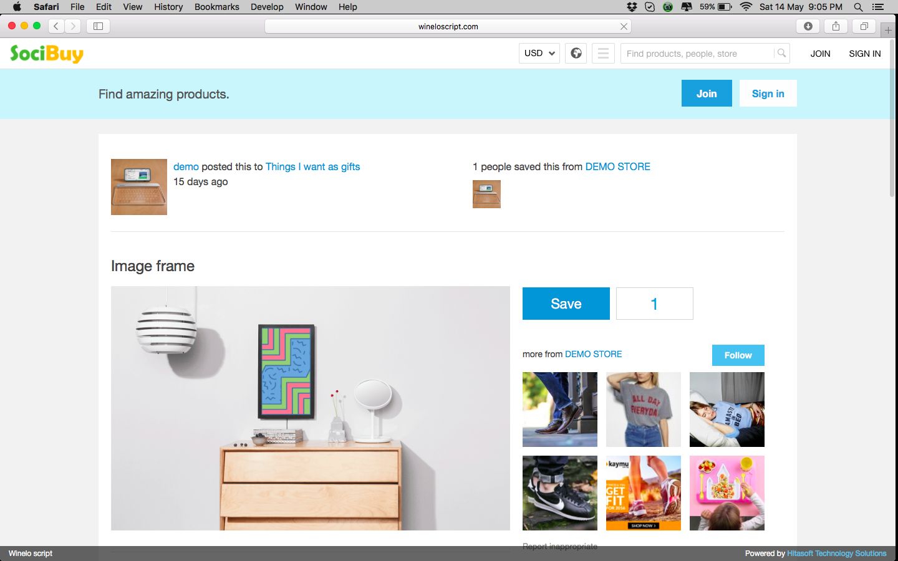The image size is (898, 561).
Task: Open the Nike sneaker product thumbnail
Action: pyautogui.click(x=560, y=493)
